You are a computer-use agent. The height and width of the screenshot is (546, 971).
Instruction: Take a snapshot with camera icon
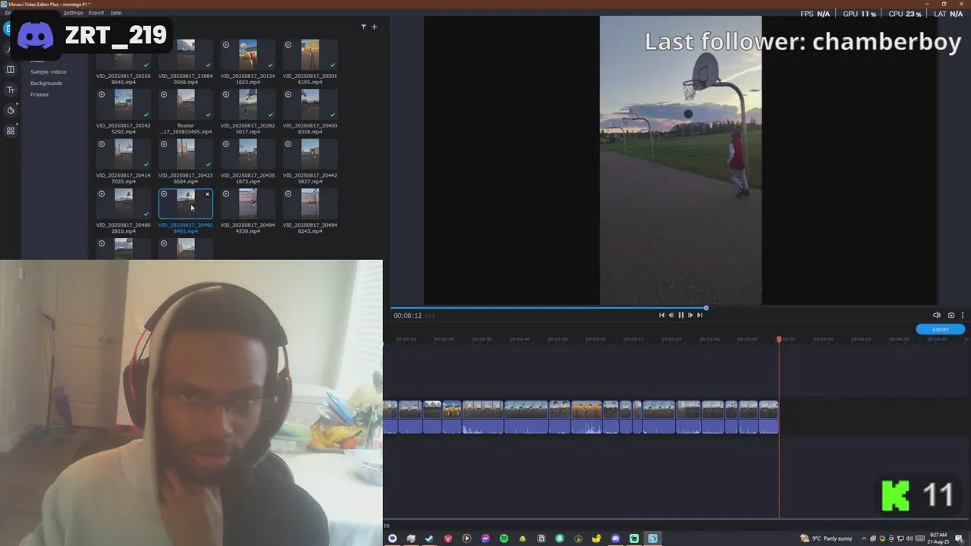pos(951,315)
